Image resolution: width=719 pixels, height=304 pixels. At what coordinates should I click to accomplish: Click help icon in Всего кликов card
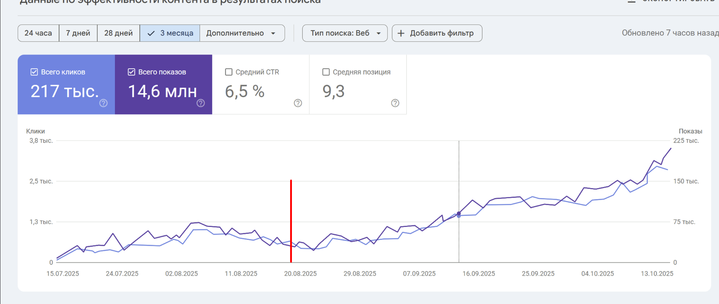tap(103, 103)
